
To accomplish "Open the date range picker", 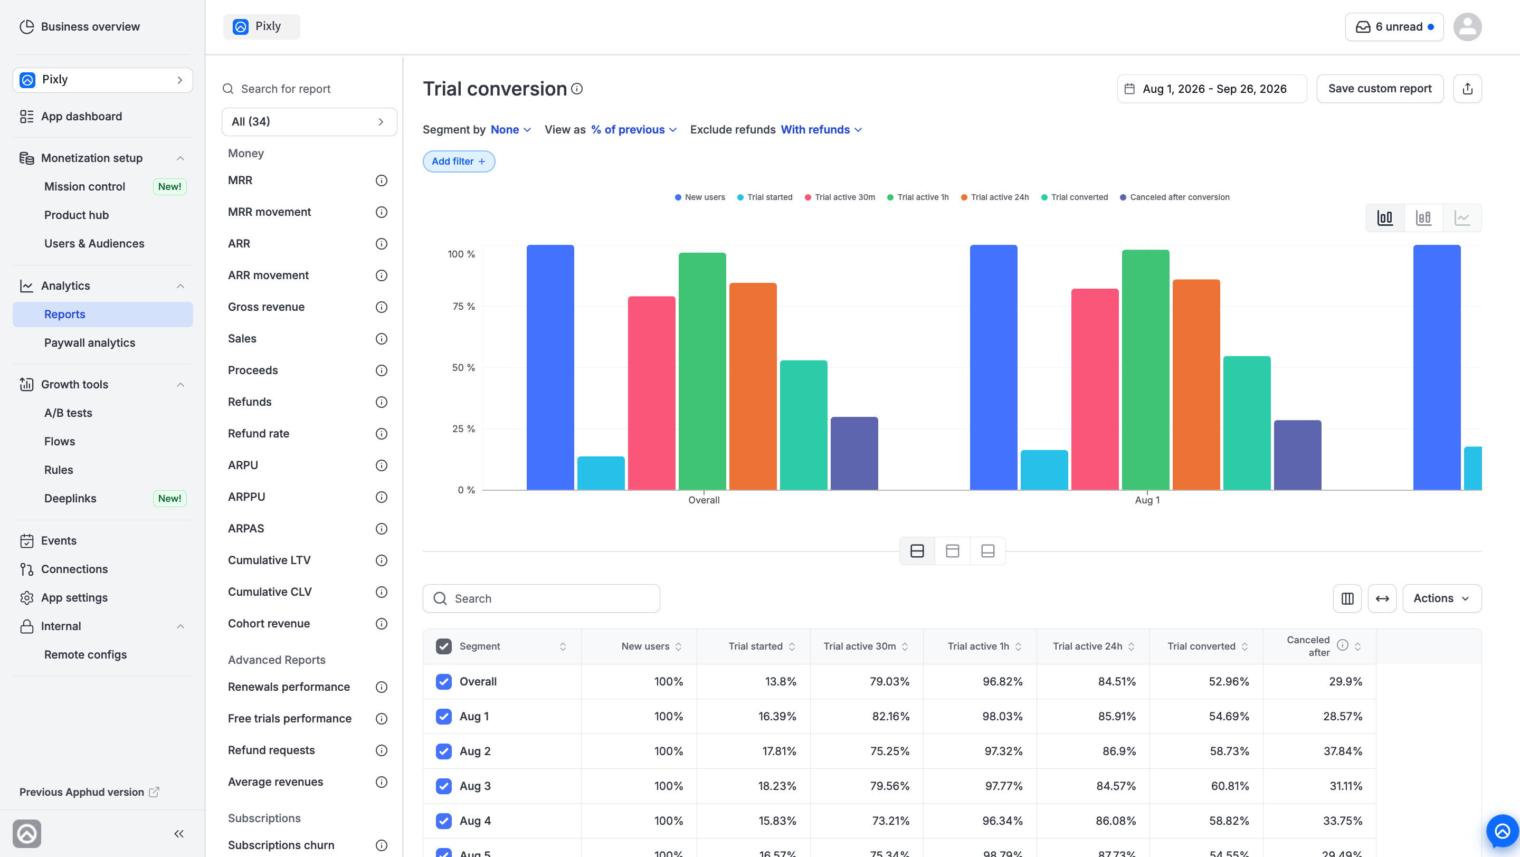I will (1211, 89).
